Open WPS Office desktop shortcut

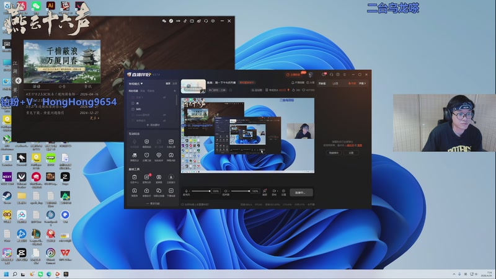(65, 253)
